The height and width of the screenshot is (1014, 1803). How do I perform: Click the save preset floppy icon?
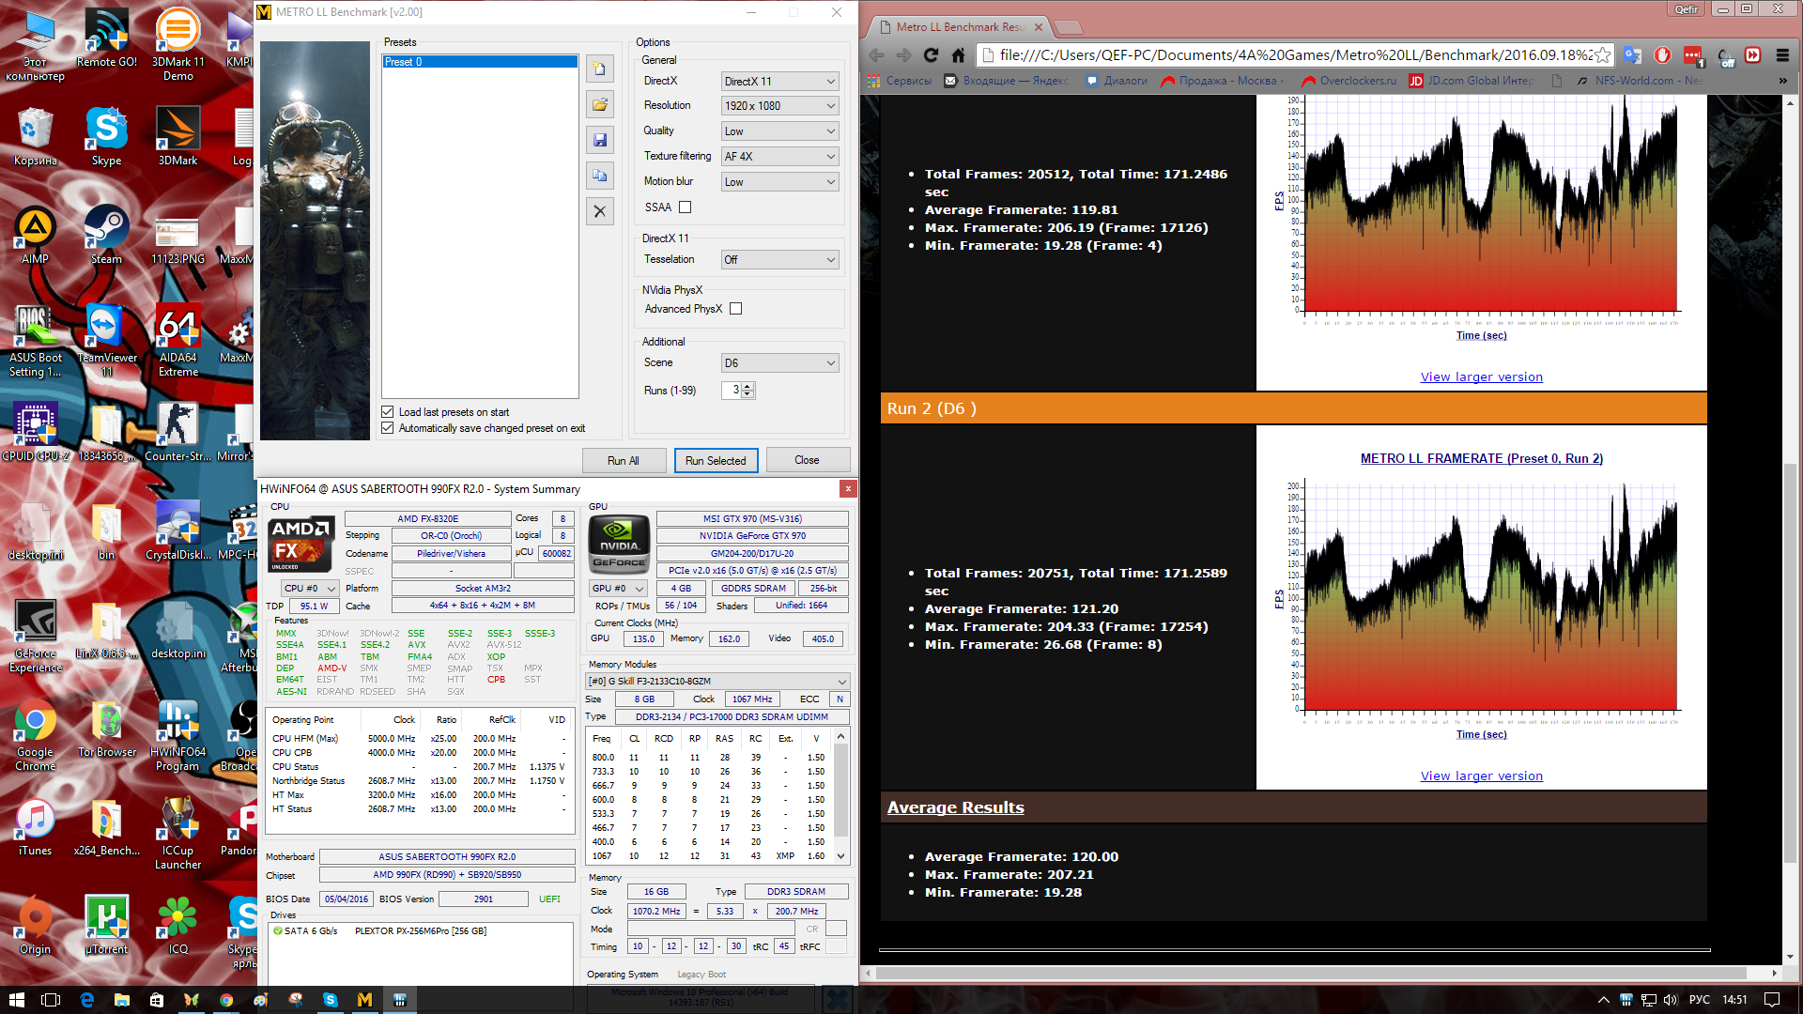[x=600, y=140]
